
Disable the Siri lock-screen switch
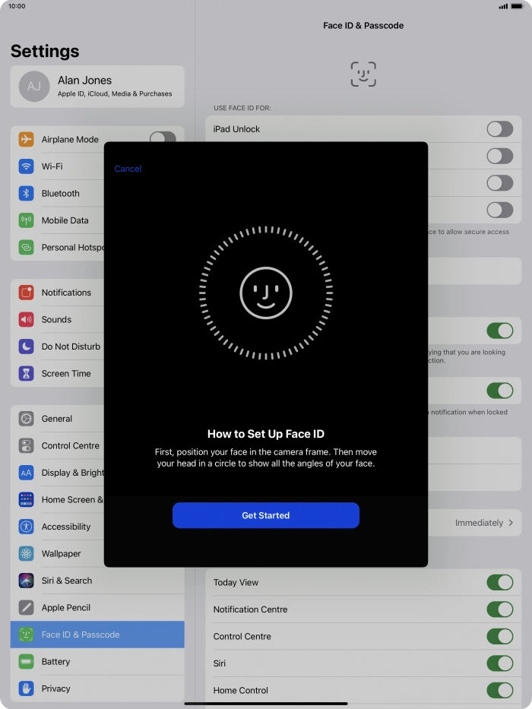coord(500,663)
